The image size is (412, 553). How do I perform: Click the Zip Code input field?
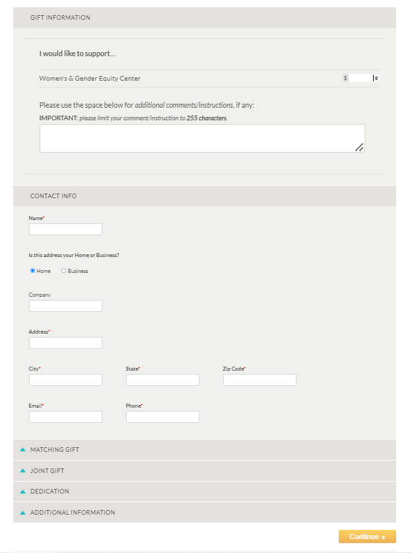coord(259,380)
